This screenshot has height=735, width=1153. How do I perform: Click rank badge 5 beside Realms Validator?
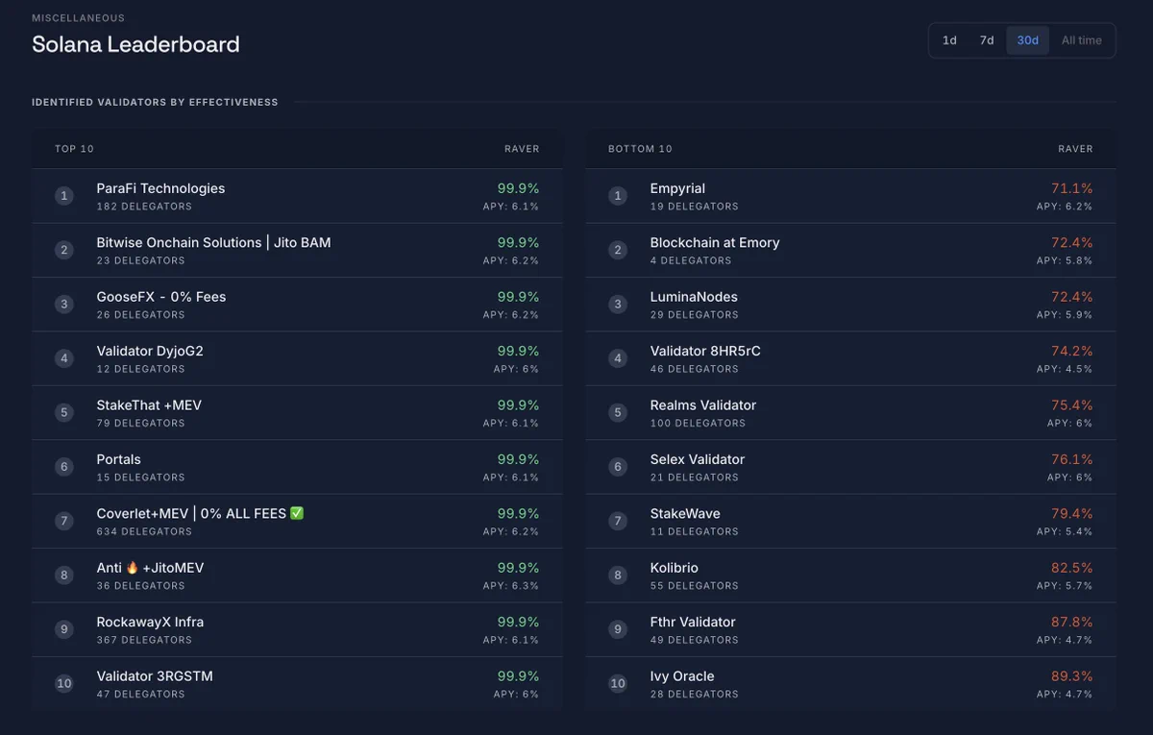coord(618,412)
